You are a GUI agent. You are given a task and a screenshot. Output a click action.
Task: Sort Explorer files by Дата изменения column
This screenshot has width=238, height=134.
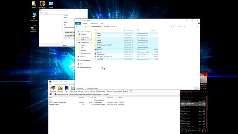click(128, 30)
